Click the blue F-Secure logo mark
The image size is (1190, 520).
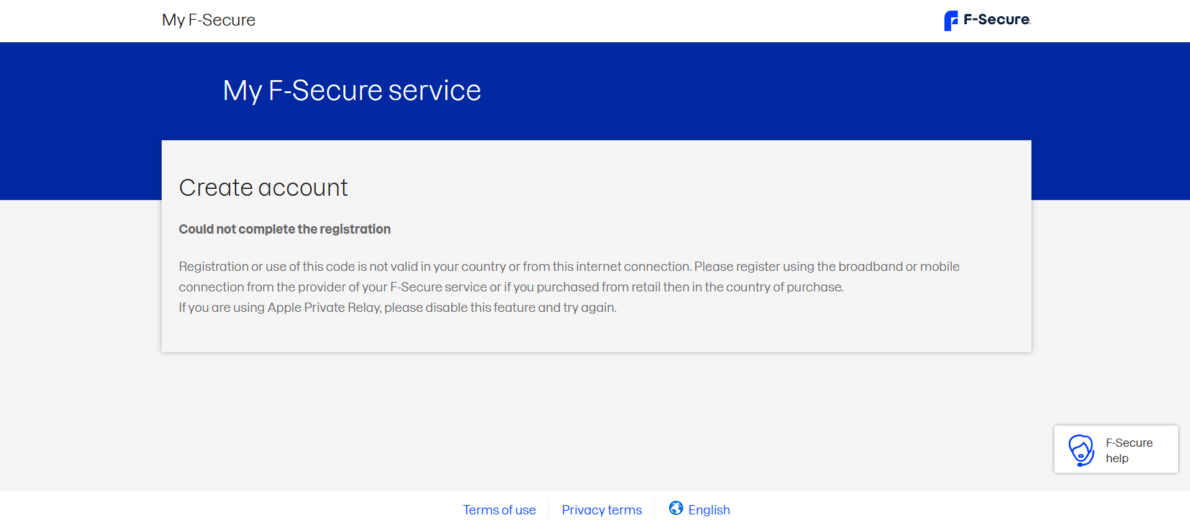[951, 21]
